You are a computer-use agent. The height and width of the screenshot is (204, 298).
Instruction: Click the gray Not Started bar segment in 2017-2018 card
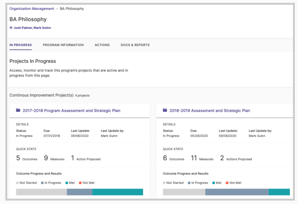42,192
